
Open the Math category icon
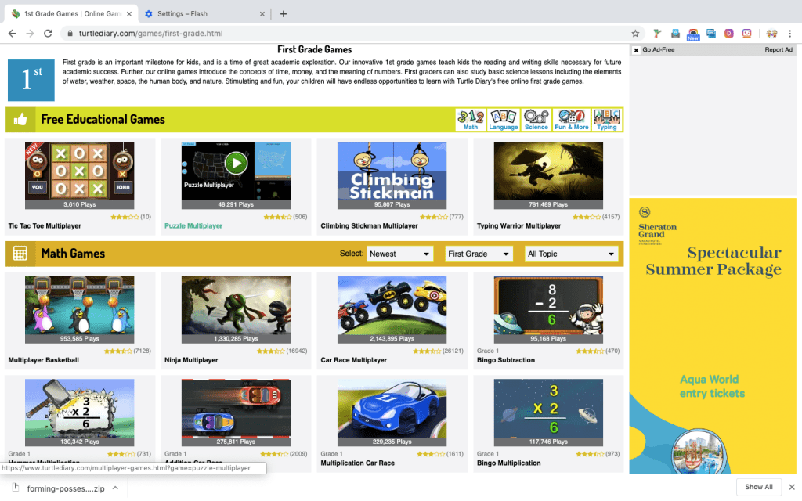coord(470,119)
